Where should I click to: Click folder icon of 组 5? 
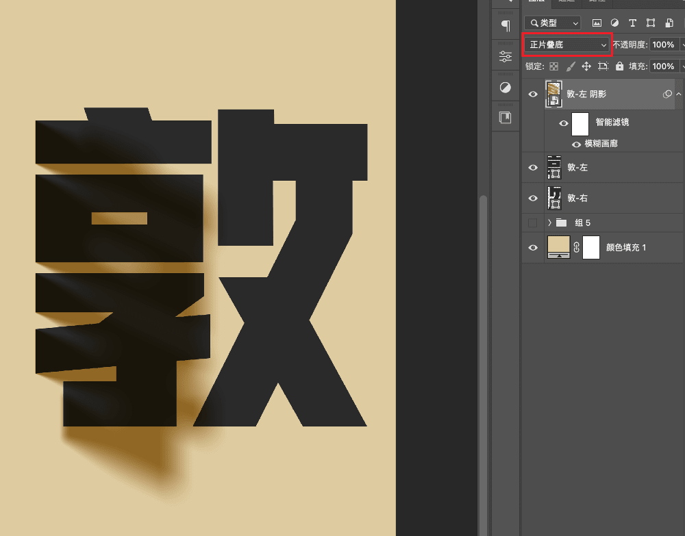(562, 222)
